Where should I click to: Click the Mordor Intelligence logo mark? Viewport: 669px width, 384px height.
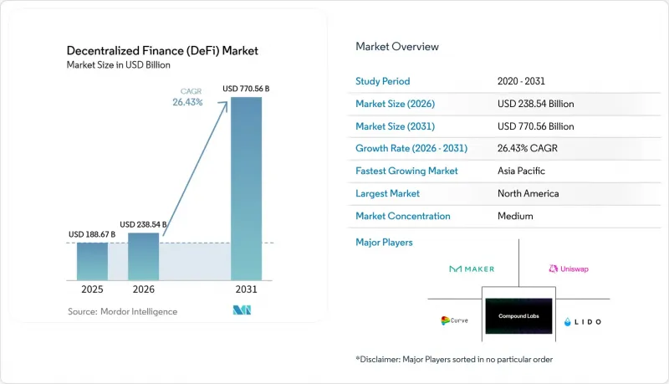click(242, 310)
